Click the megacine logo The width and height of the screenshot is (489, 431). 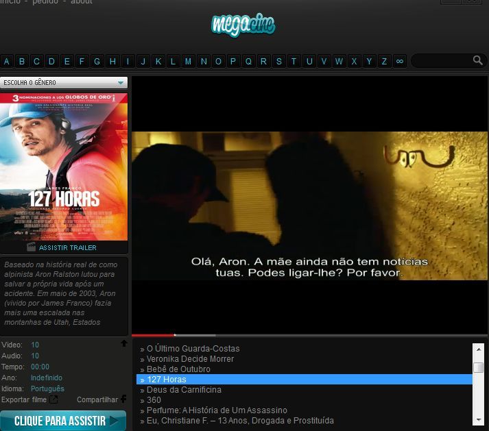point(243,25)
